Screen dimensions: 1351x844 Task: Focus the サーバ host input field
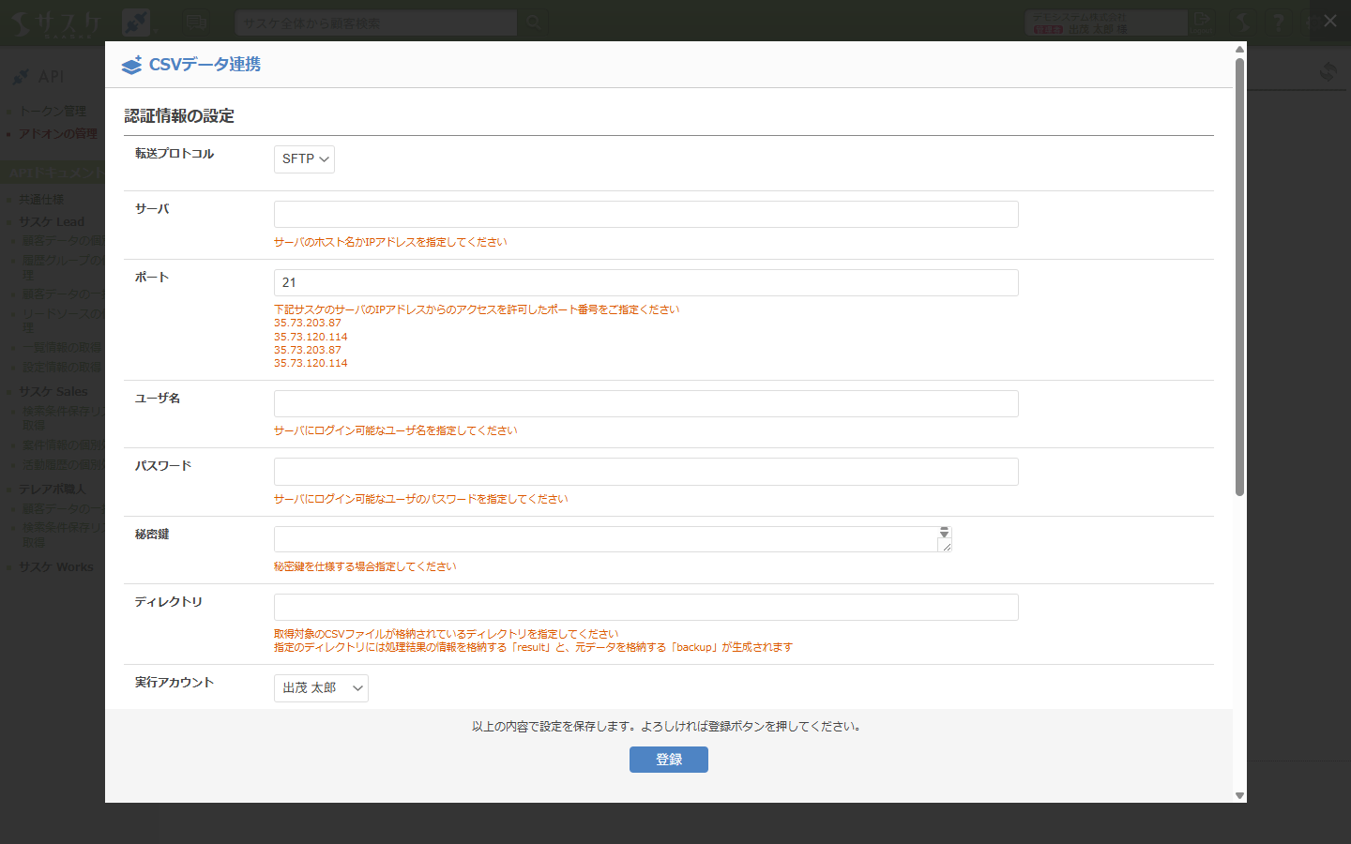pyautogui.click(x=645, y=214)
